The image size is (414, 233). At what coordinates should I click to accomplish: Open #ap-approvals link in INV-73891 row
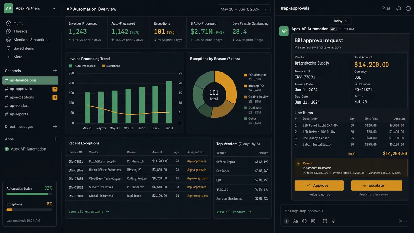197,161
